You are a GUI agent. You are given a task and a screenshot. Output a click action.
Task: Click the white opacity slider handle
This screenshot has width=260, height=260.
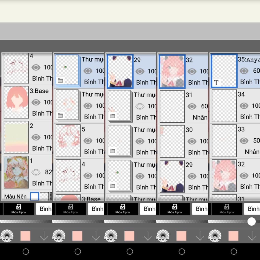click(x=252, y=221)
